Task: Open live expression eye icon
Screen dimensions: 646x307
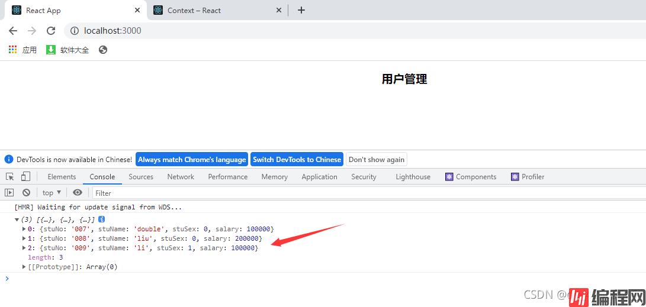Action: coord(78,193)
